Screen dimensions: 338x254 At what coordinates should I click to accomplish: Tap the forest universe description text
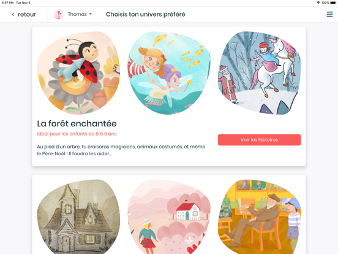(x=121, y=150)
